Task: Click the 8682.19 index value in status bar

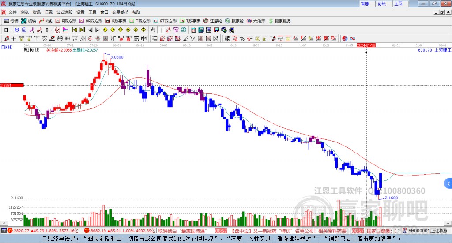Action: (x=98, y=231)
